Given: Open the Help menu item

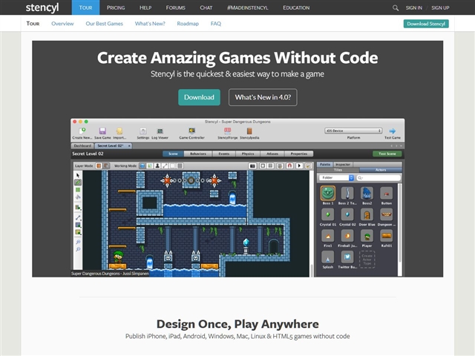Looking at the screenshot, I should tap(145, 7).
